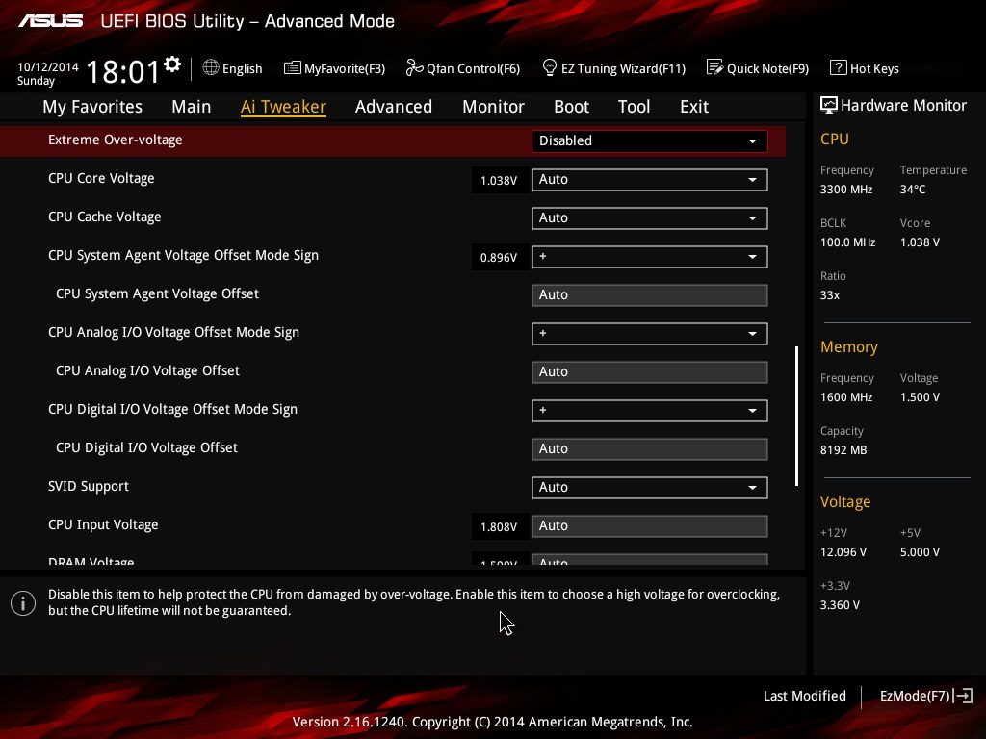Viewport: 986px width, 739px height.
Task: Open CPU Digital I/O Voltage Offset Mode Sign dropdown
Action: (x=650, y=410)
